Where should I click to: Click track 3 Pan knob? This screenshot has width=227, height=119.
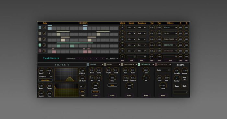[159, 39]
